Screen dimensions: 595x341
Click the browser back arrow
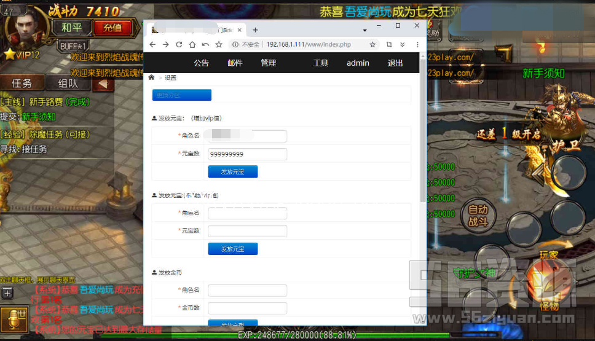pyautogui.click(x=152, y=45)
